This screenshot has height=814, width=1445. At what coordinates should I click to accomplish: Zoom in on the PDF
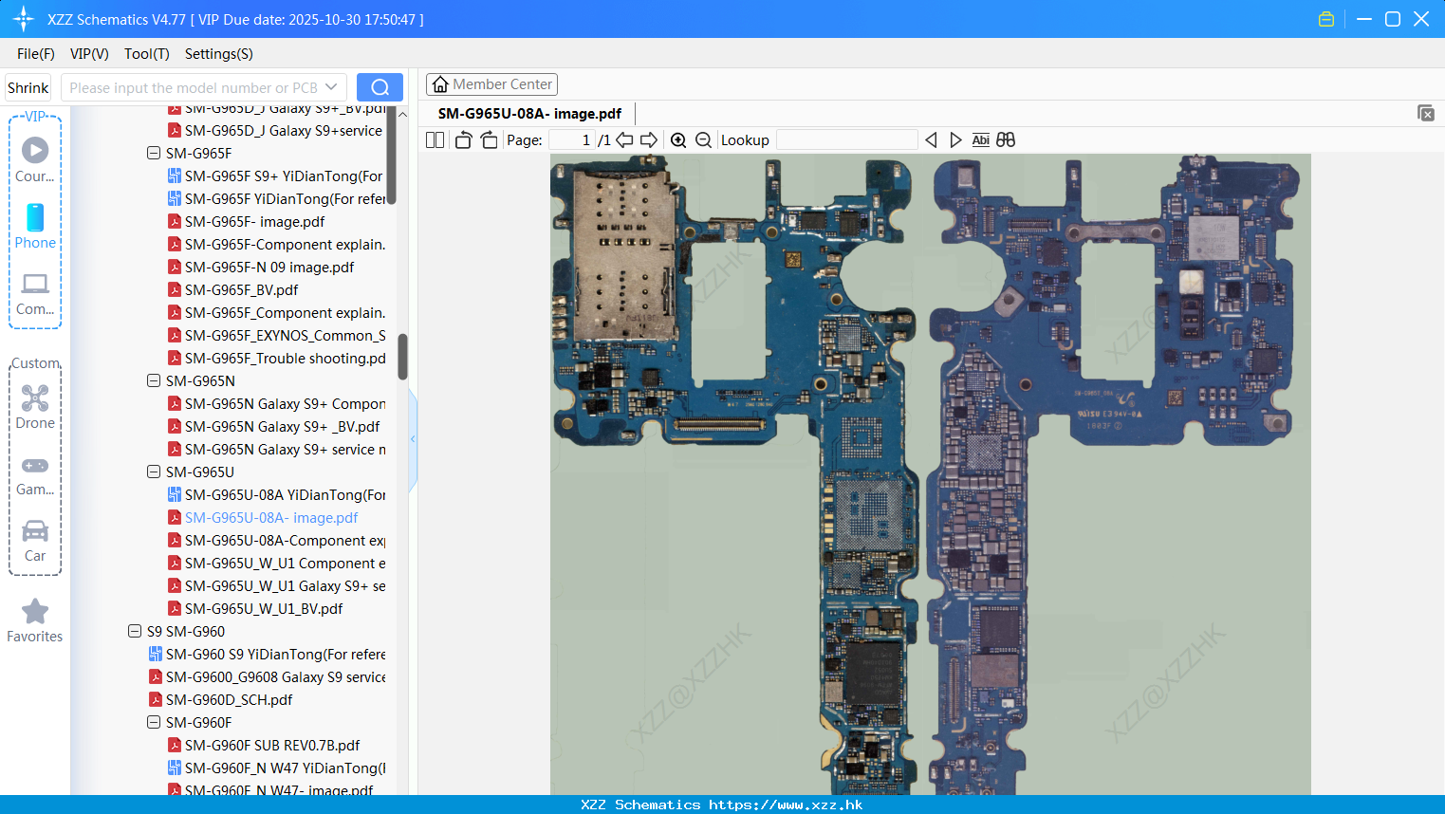coord(678,139)
